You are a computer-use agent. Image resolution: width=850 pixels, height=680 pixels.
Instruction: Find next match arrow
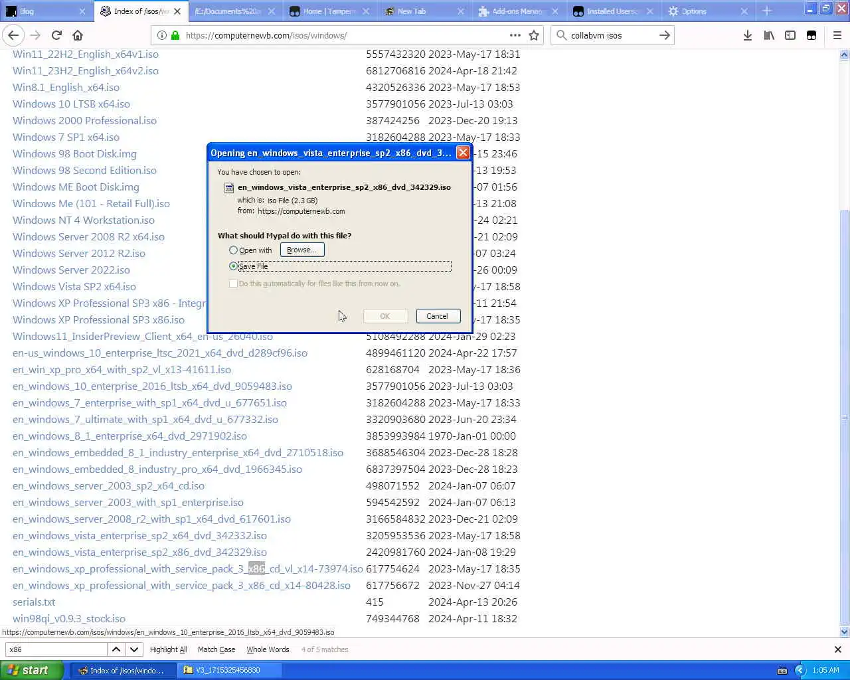tap(134, 649)
